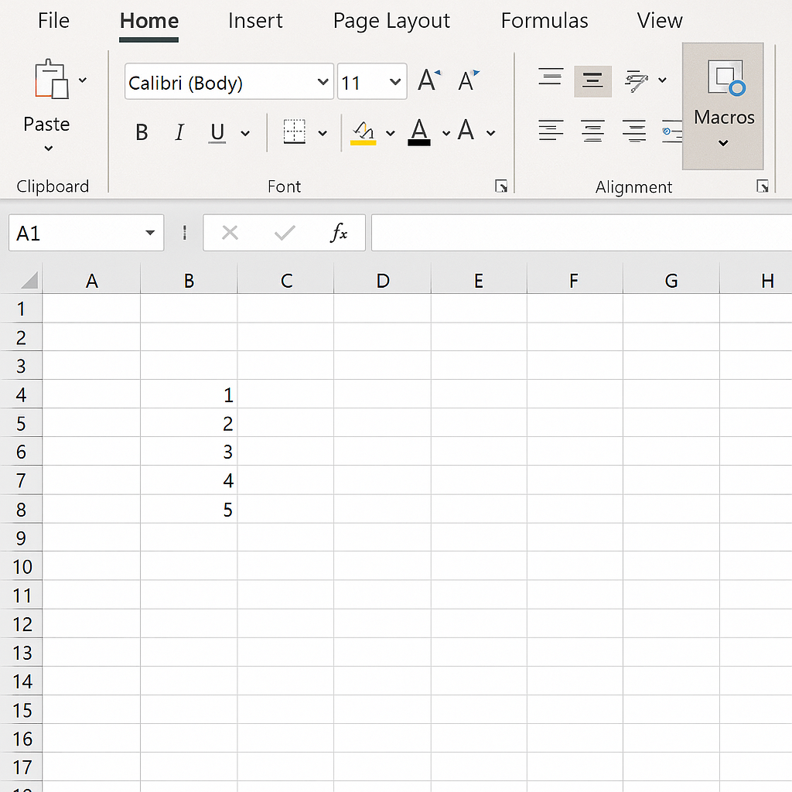Open the Borders dropdown arrow
The height and width of the screenshot is (792, 792).
tap(323, 133)
